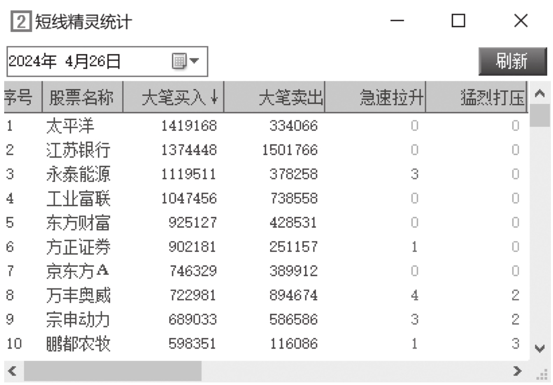
Task: Close the 短线精灵统计 window
Action: pos(521,21)
